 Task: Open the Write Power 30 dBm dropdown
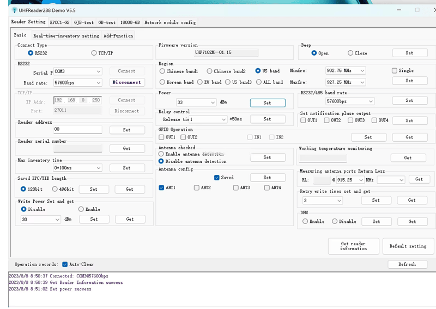[x=40, y=220]
